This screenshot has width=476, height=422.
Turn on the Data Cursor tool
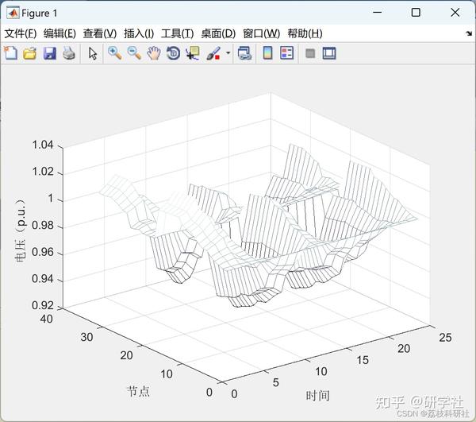tap(193, 53)
